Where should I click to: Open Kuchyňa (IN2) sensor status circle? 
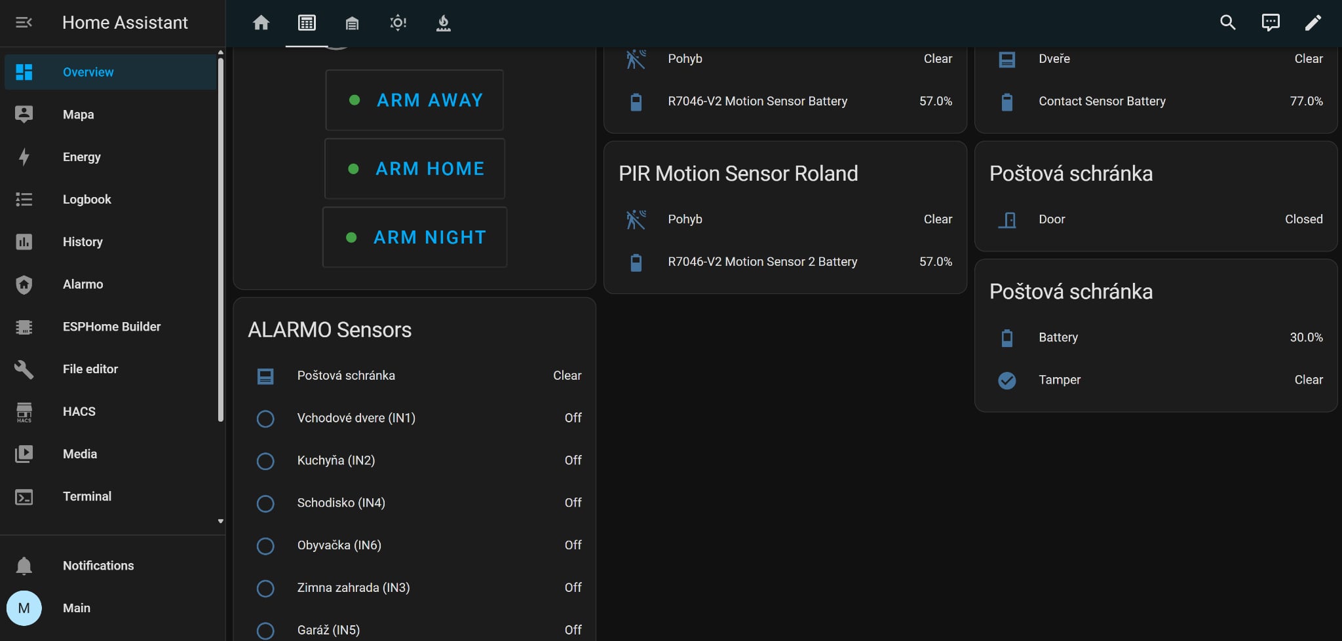[265, 461]
